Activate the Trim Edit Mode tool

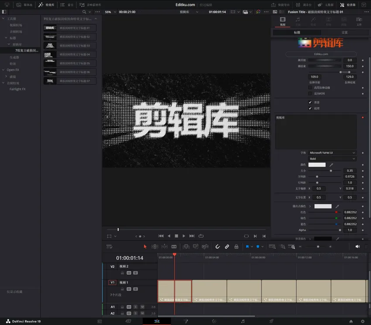point(155,246)
